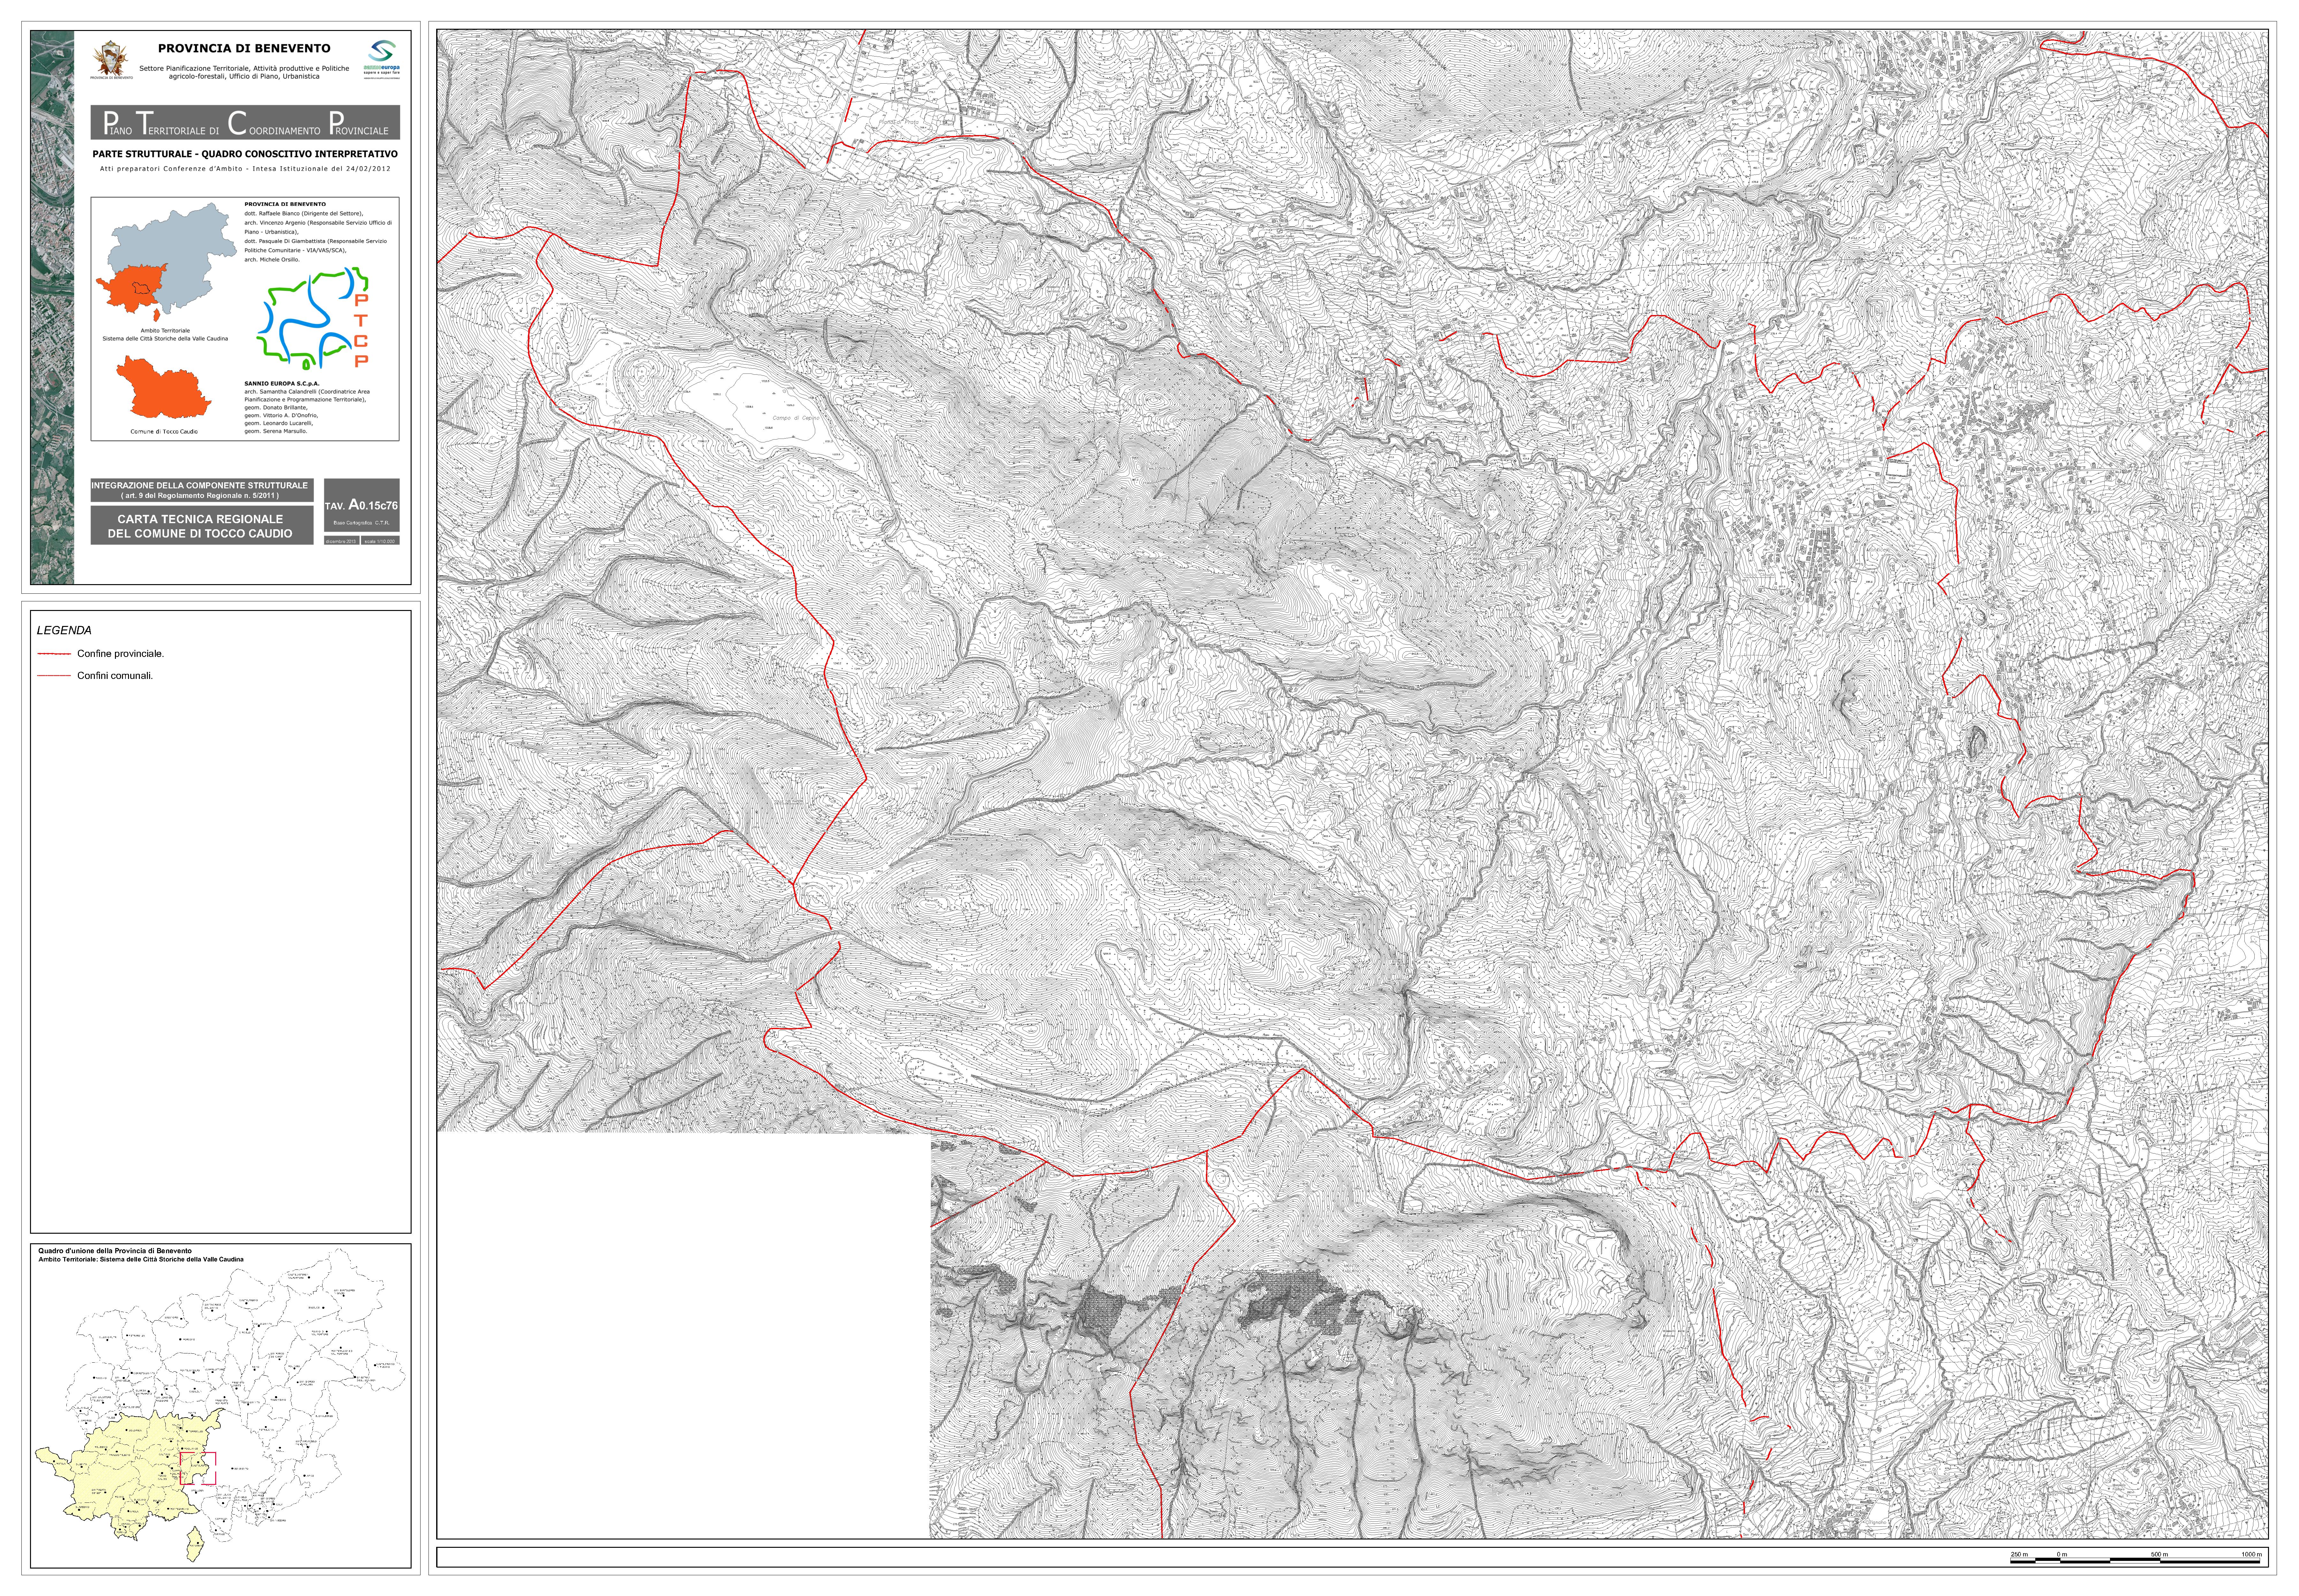Screen dimensions: 2299x1596
Task: Click 'geom. Serena Marsullo.' credit line
Action: click(276, 431)
